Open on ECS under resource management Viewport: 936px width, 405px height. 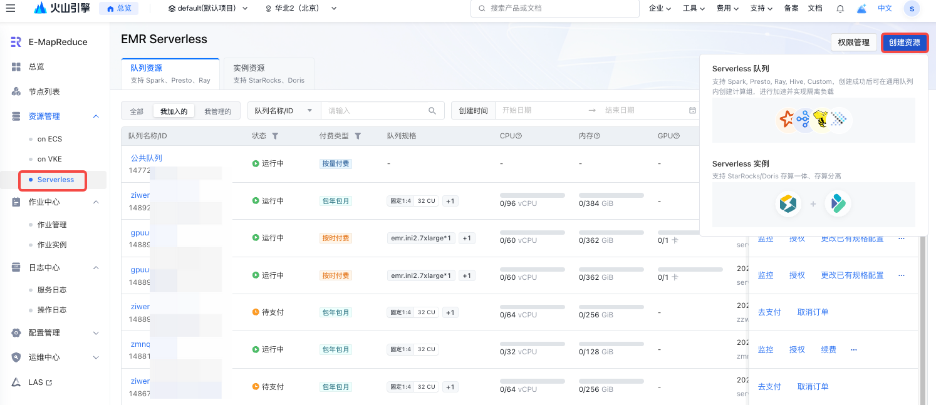[x=50, y=139]
